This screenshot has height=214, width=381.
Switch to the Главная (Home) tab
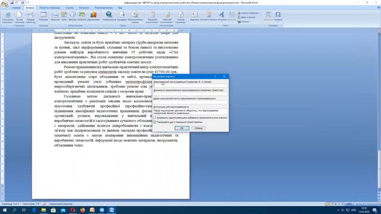coord(16,8)
